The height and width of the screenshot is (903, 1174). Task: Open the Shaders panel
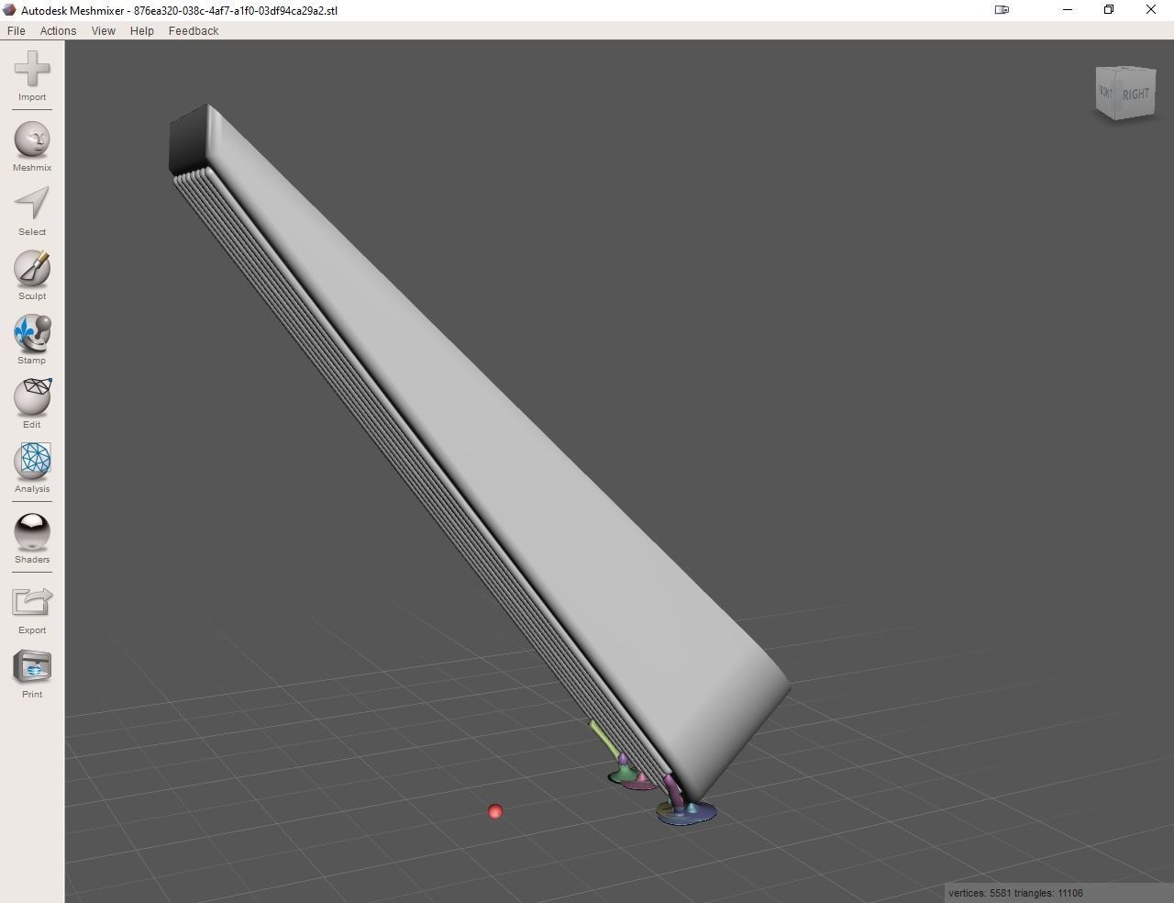click(32, 531)
